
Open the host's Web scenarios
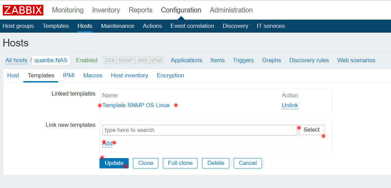(x=356, y=60)
